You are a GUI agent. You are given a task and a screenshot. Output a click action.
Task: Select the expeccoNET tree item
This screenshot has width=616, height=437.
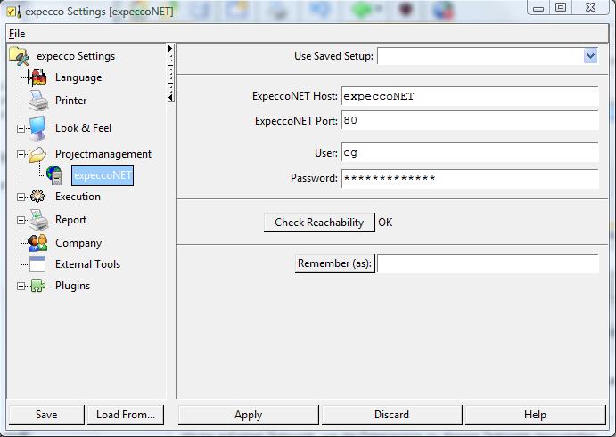tap(103, 175)
